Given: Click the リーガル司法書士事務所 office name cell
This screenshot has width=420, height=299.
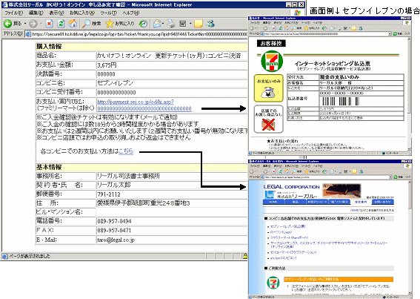Looking at the screenshot, I should pyautogui.click(x=172, y=176).
